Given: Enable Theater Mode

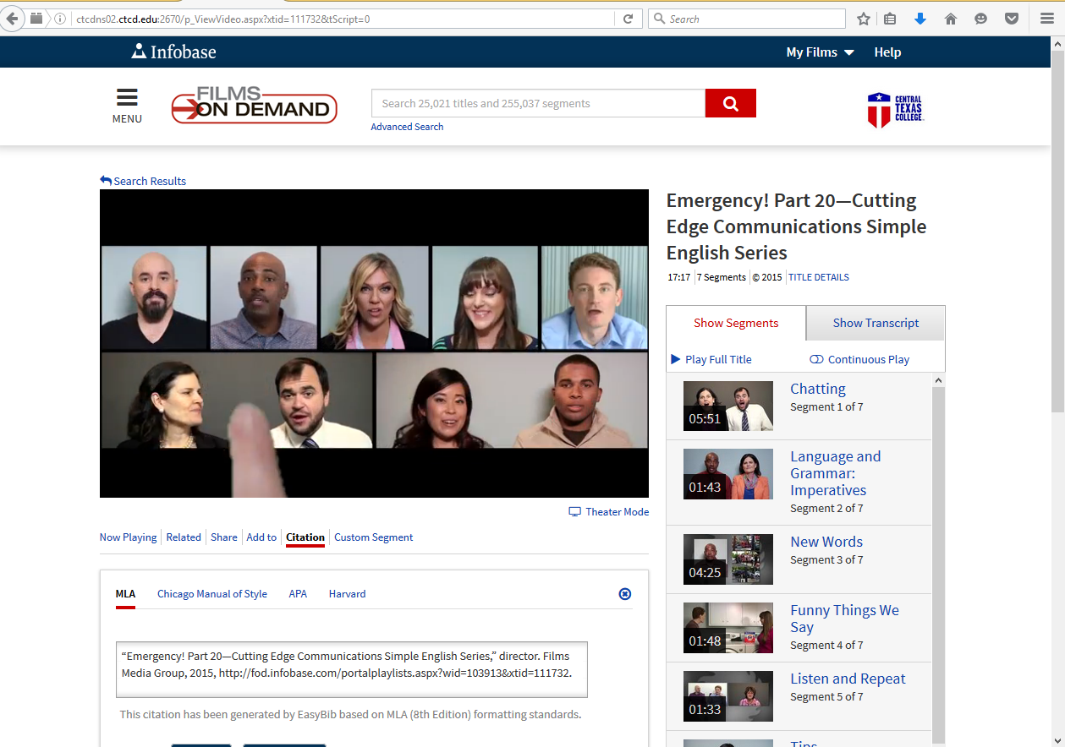Looking at the screenshot, I should 609,512.
